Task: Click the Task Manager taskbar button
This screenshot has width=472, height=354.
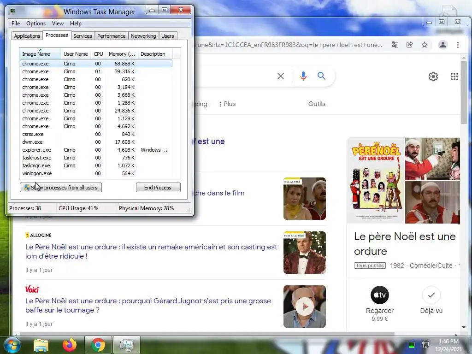Action: pyautogui.click(x=126, y=345)
